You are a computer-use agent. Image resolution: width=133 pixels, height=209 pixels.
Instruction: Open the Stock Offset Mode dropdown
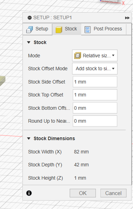[95, 69]
